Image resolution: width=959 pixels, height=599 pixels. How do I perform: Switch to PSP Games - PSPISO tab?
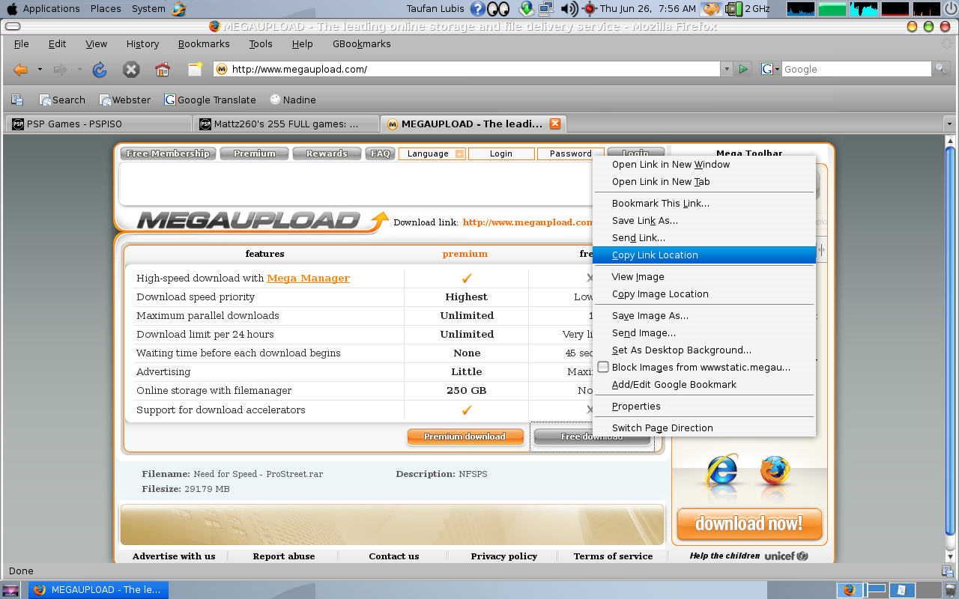98,124
